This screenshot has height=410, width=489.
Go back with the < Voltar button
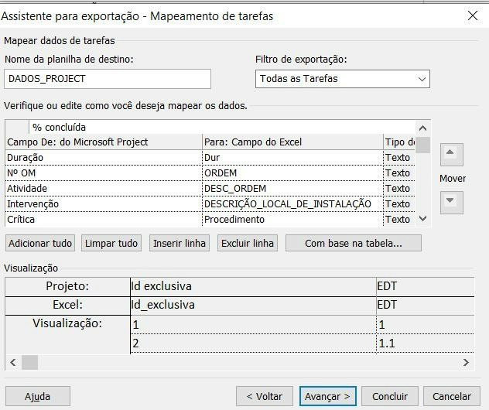pos(265,396)
